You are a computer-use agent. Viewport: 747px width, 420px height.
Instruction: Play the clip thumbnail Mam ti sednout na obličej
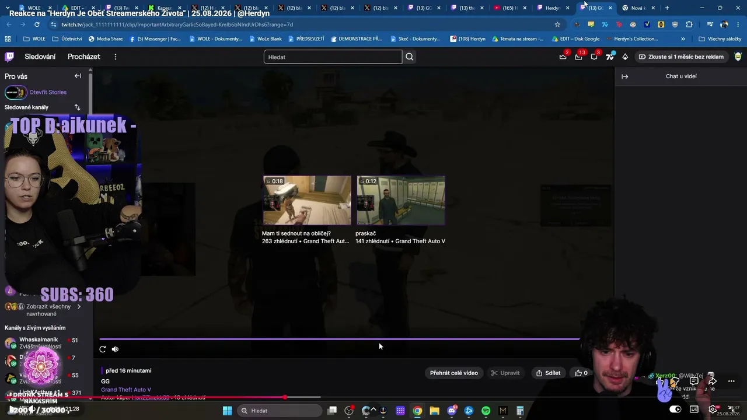(307, 200)
